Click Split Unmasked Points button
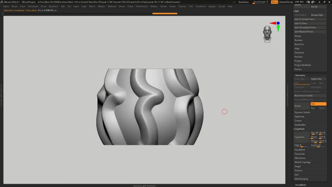 (310, 27)
